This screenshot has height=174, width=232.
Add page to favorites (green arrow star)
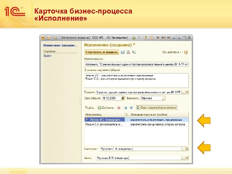[134, 38]
